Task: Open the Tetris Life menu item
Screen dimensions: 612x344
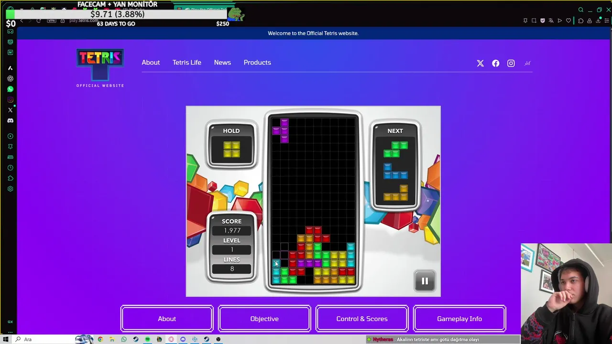Action: tap(186, 63)
